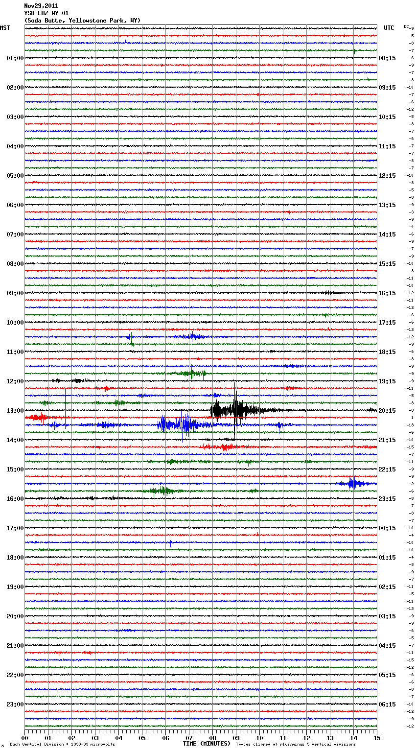Click minute tick label 10 on bottom axis

point(259,738)
